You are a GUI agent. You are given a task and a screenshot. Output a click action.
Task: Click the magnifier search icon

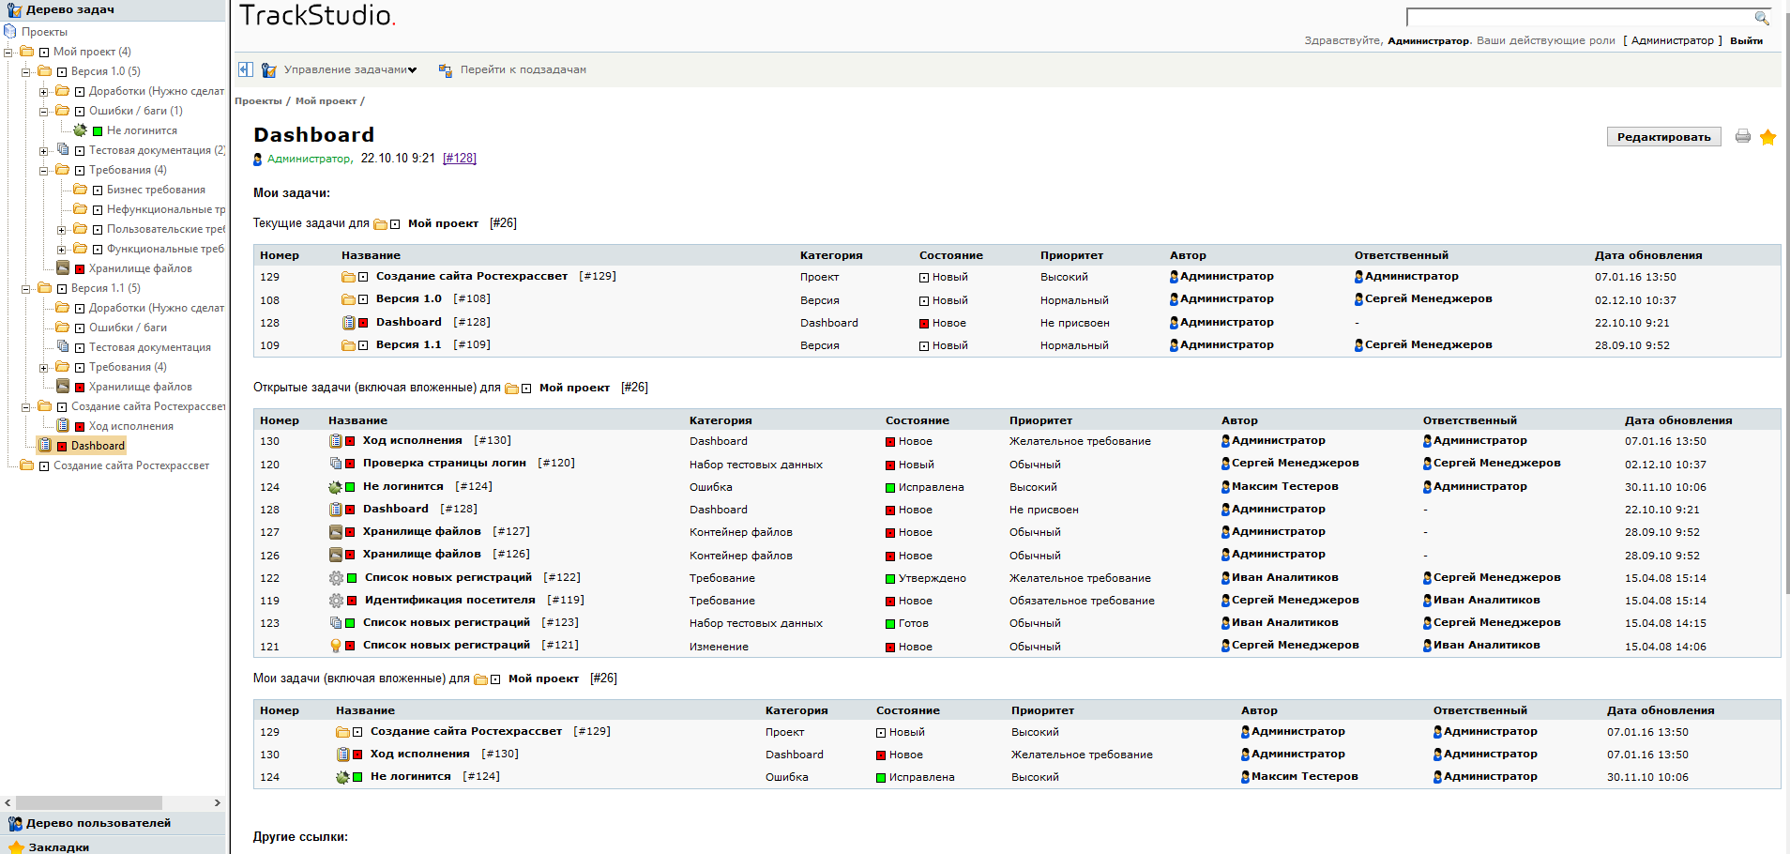click(1761, 18)
